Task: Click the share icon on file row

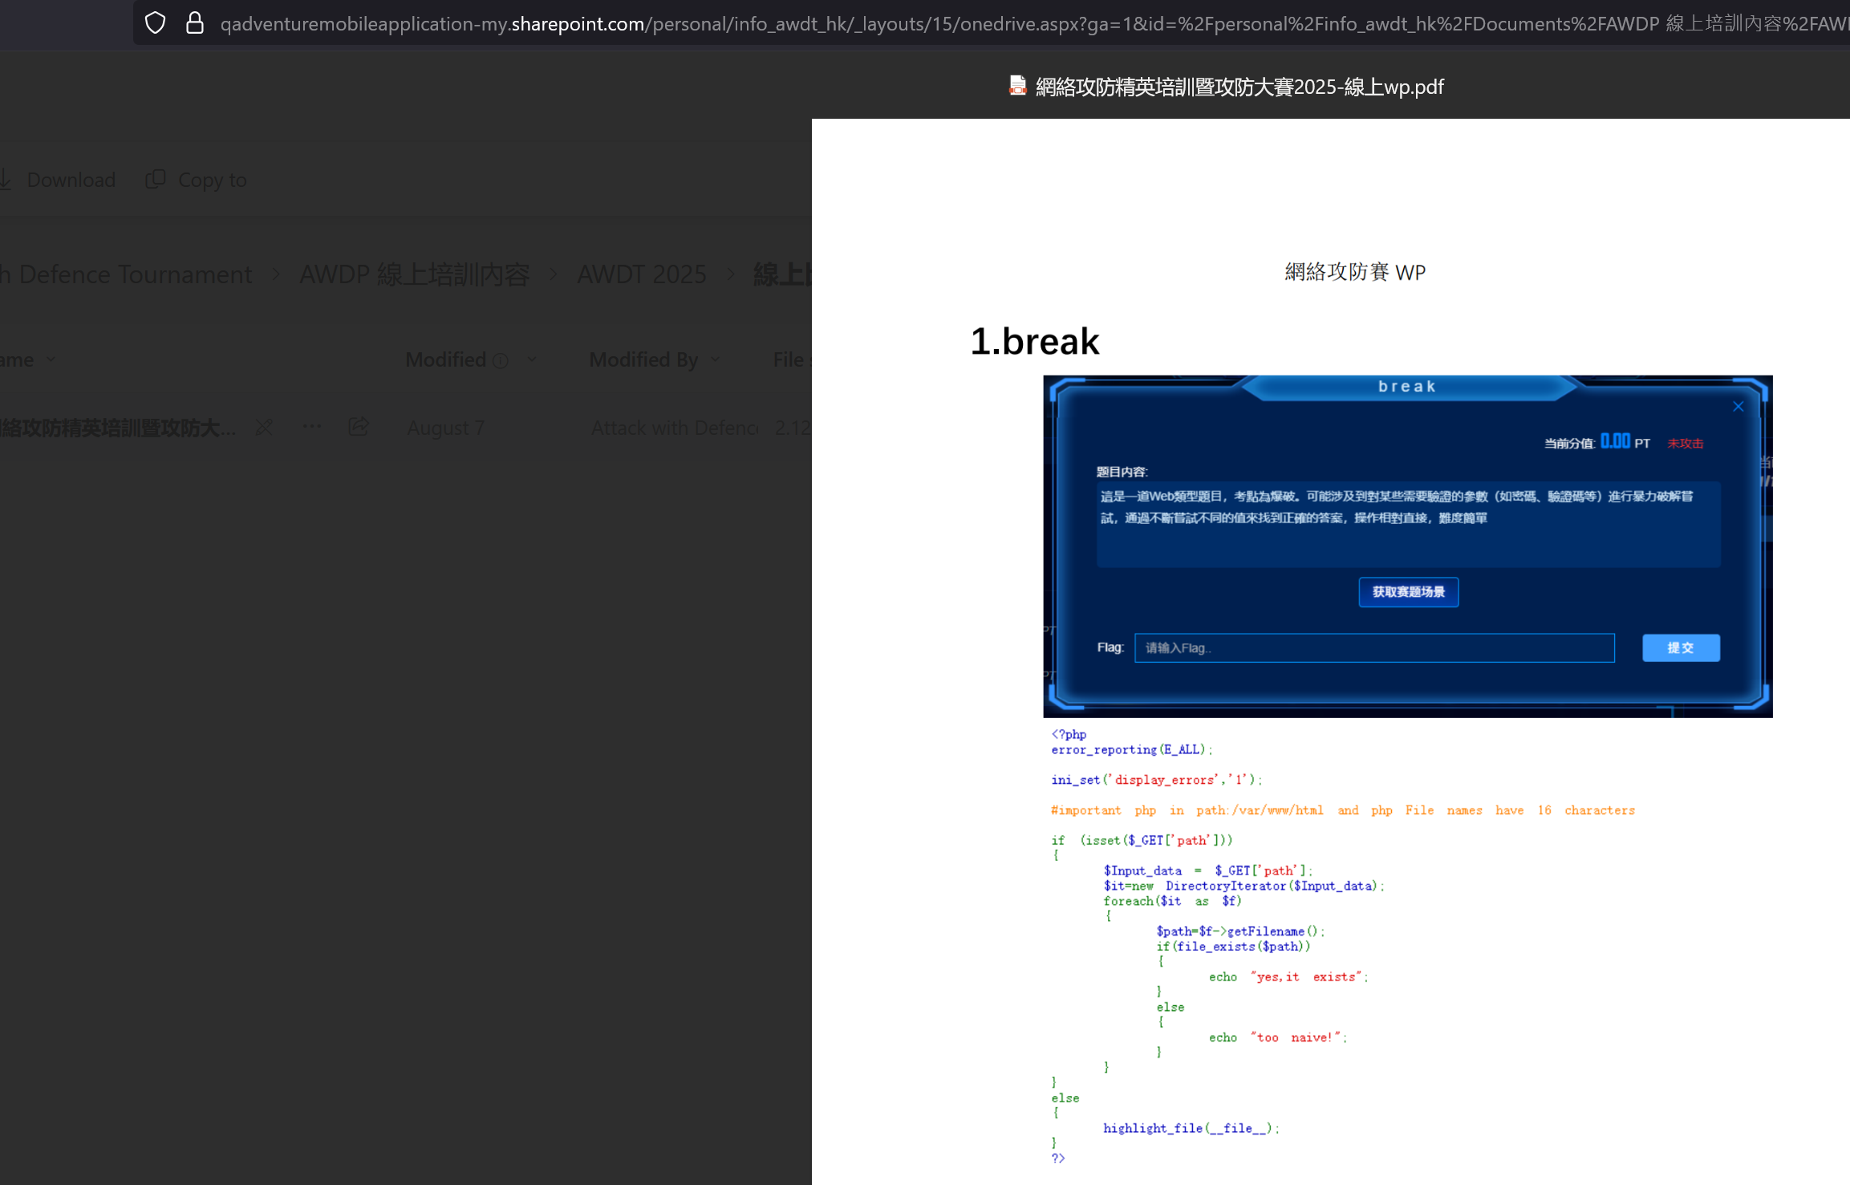Action: click(x=359, y=427)
